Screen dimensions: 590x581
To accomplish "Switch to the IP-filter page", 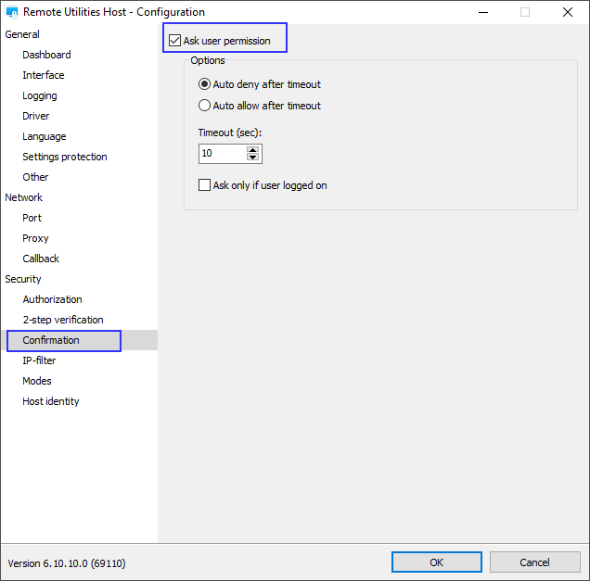I will coord(40,360).
